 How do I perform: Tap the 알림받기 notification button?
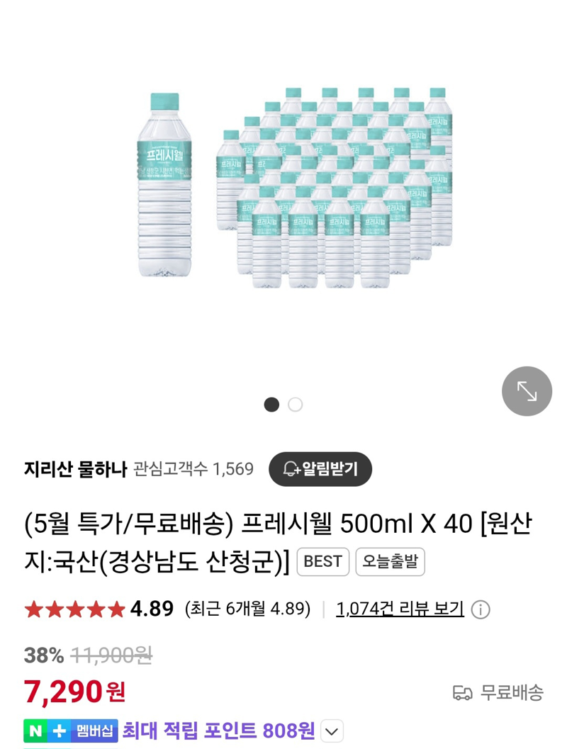(320, 468)
